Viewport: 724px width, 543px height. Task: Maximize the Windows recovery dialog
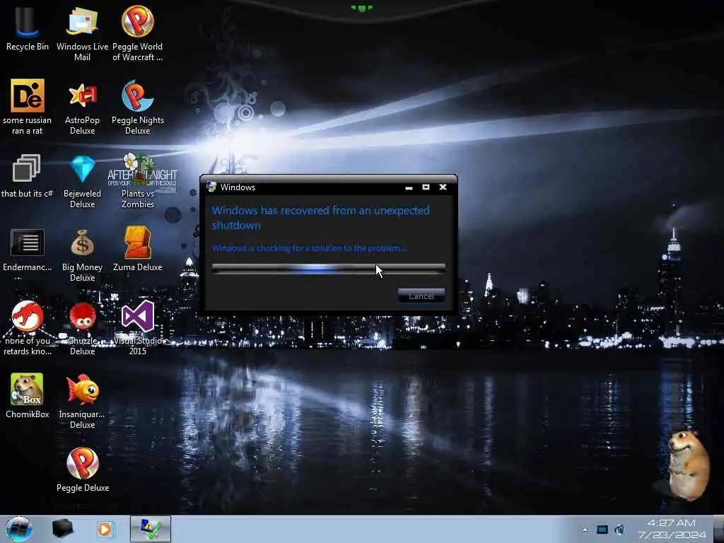pyautogui.click(x=426, y=187)
